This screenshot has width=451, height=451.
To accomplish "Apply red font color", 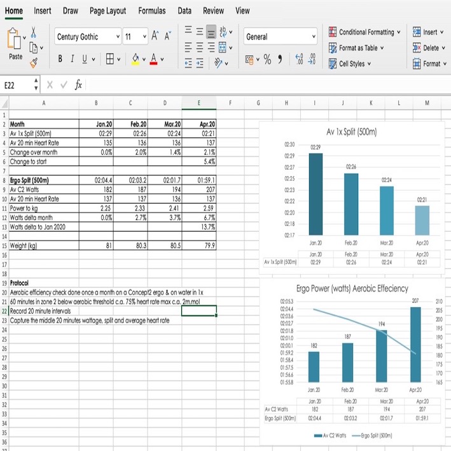I will (x=153, y=59).
